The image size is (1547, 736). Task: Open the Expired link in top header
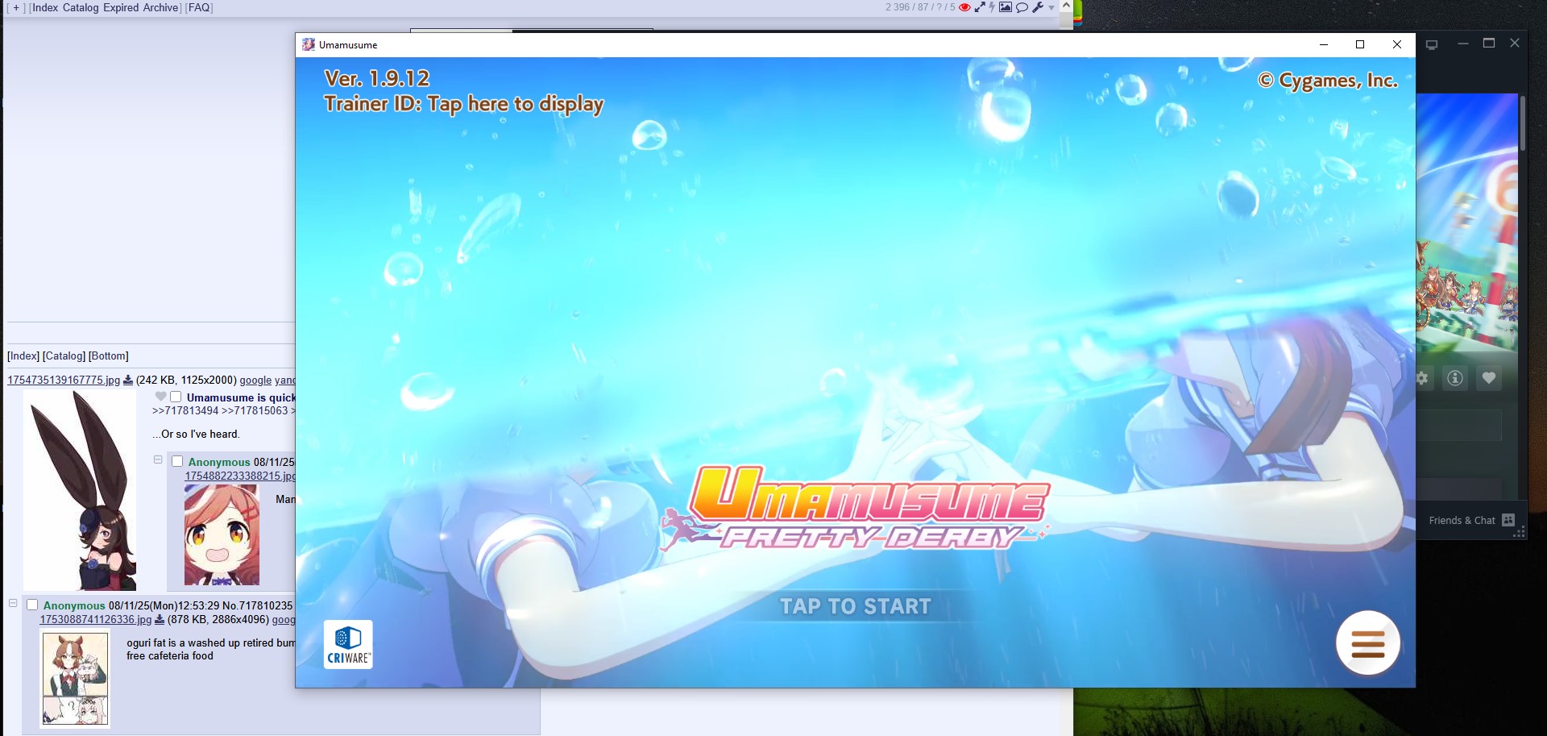[121, 7]
